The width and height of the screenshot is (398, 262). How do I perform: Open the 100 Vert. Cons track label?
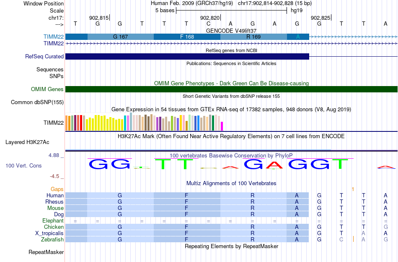tap(23, 165)
